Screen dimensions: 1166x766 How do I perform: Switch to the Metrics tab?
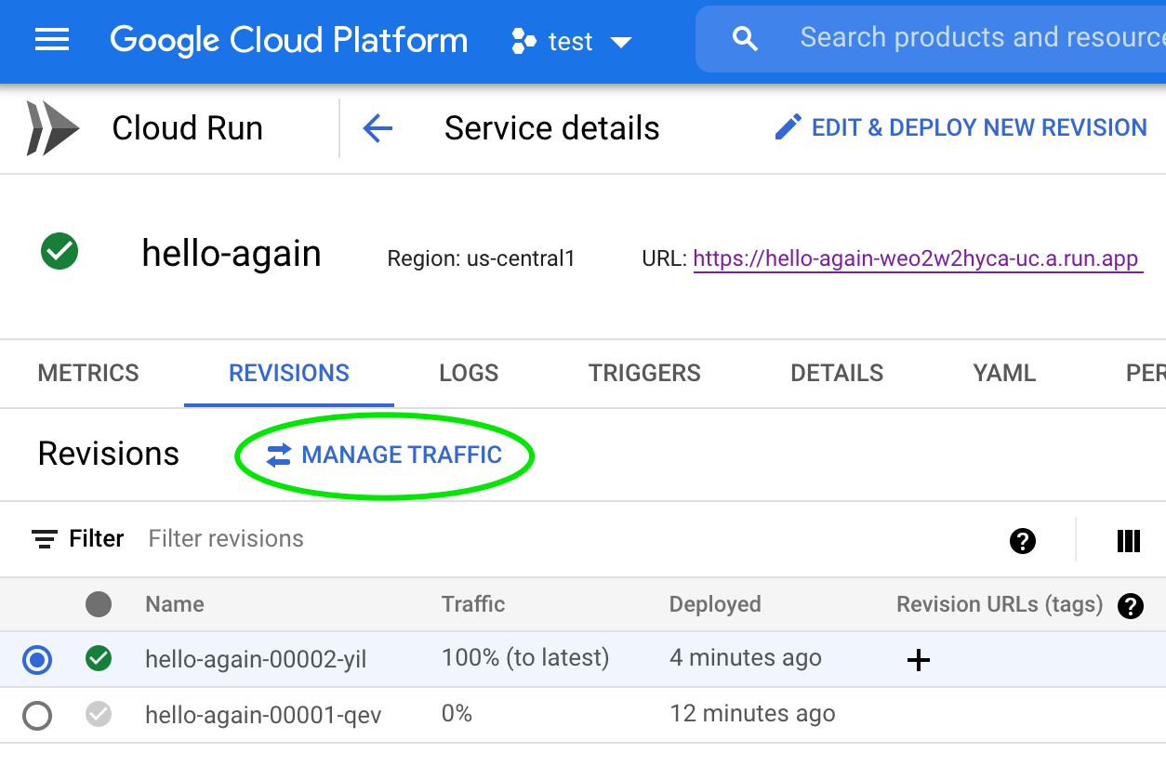pos(88,374)
